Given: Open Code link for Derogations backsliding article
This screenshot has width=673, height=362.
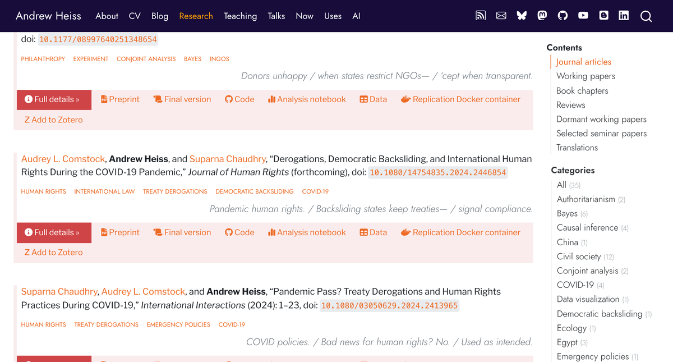Looking at the screenshot, I should [x=239, y=232].
